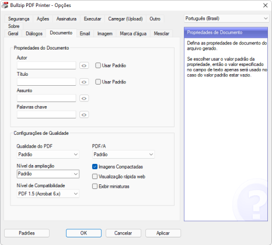
Task: Click the Propriedades de Documento help header
Action: point(226,33)
